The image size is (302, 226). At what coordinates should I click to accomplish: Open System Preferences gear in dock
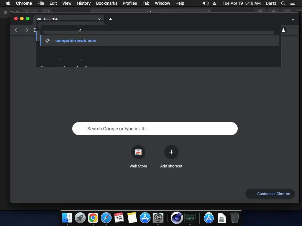point(158,218)
